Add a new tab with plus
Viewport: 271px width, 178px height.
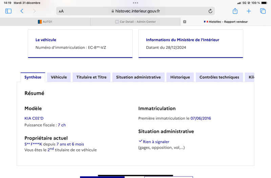pos(249,11)
